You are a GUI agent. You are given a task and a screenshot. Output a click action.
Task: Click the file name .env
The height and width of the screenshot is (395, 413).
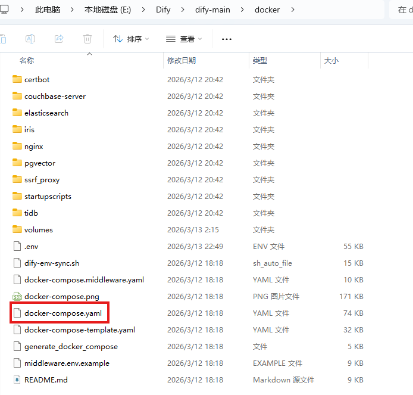click(32, 247)
